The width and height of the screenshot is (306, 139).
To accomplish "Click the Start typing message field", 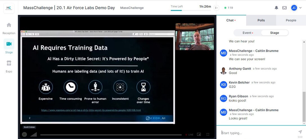I will tap(258, 133).
